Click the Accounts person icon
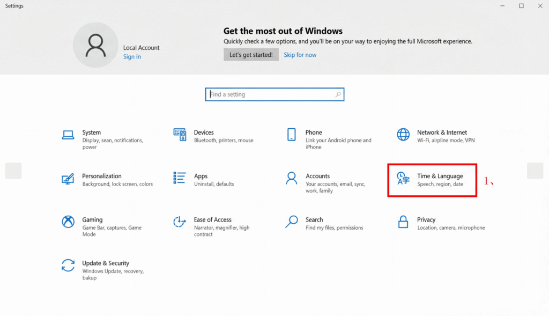 click(292, 178)
